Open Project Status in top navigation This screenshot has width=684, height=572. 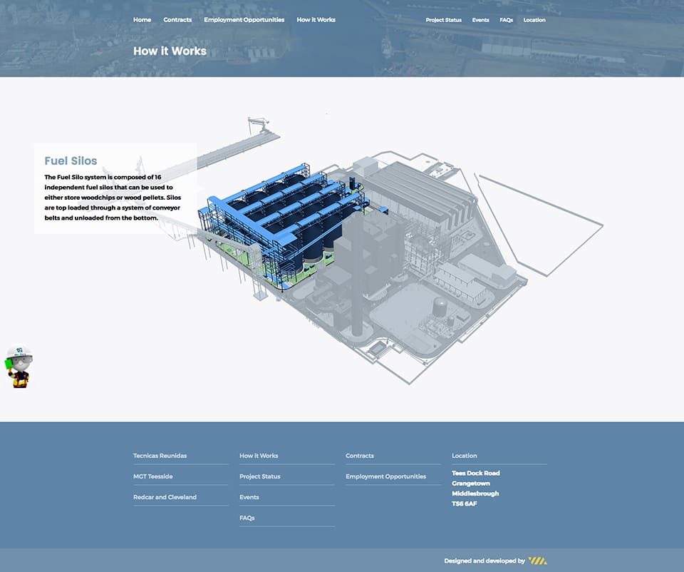[444, 20]
